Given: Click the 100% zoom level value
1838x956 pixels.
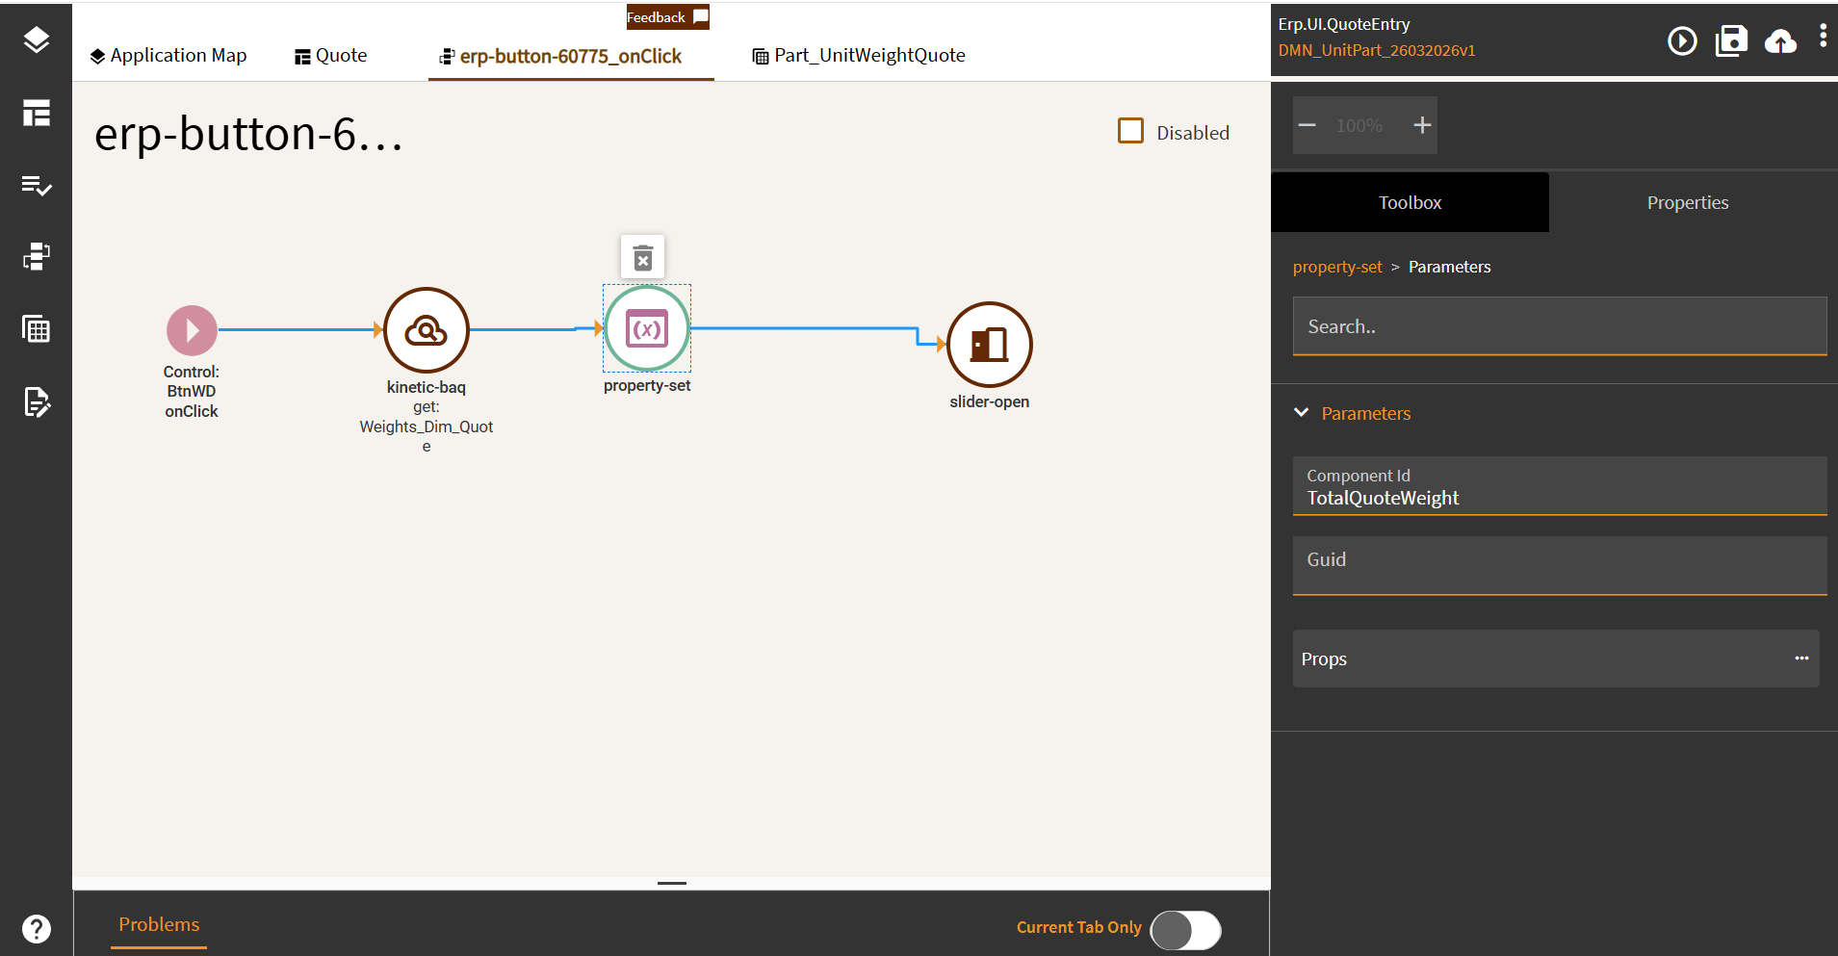Looking at the screenshot, I should pyautogui.click(x=1359, y=125).
